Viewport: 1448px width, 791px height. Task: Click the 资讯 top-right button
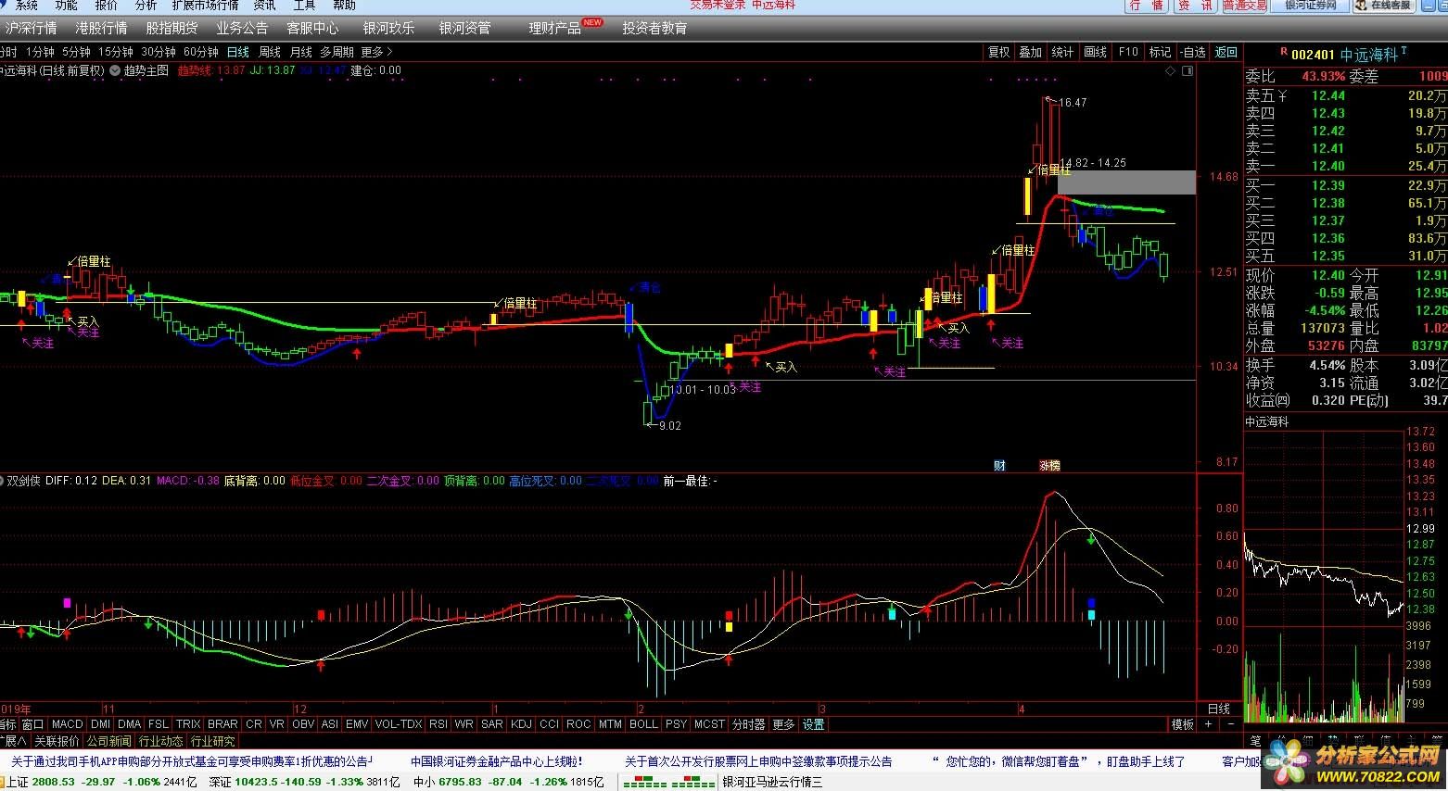coord(1196,6)
